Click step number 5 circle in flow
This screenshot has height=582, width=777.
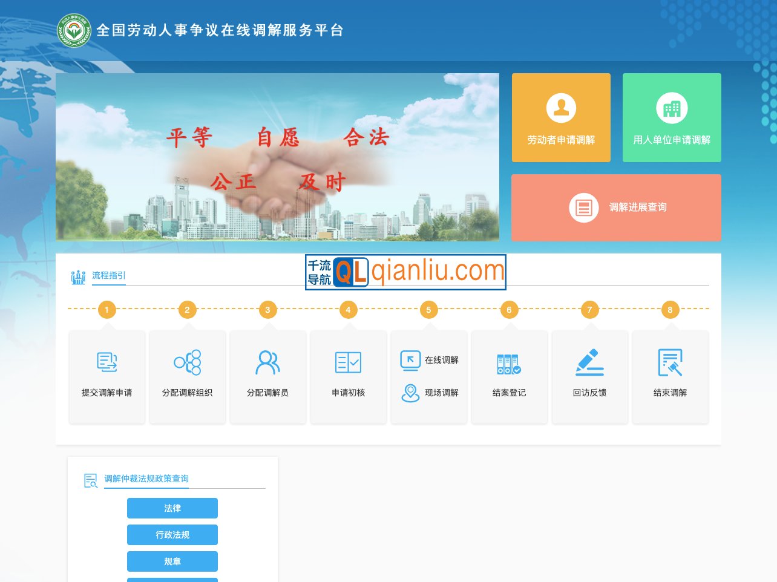(428, 309)
